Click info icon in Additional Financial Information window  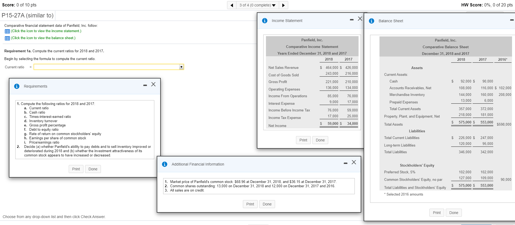[x=165, y=164]
